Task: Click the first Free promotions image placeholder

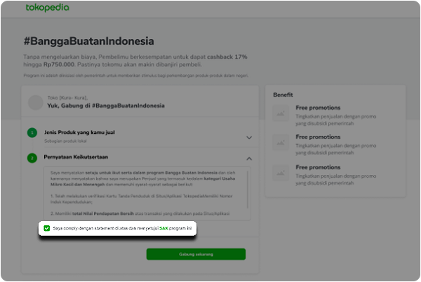Action: click(x=281, y=113)
